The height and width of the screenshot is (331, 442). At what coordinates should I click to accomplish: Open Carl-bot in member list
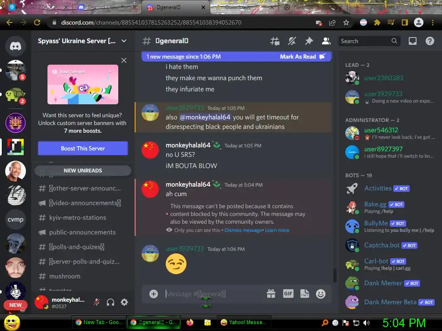pyautogui.click(x=390, y=264)
